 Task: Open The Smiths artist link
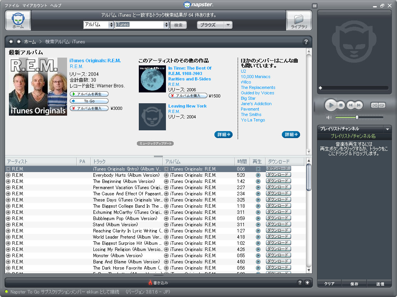(251, 114)
